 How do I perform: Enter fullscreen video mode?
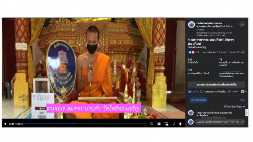pos(174,124)
